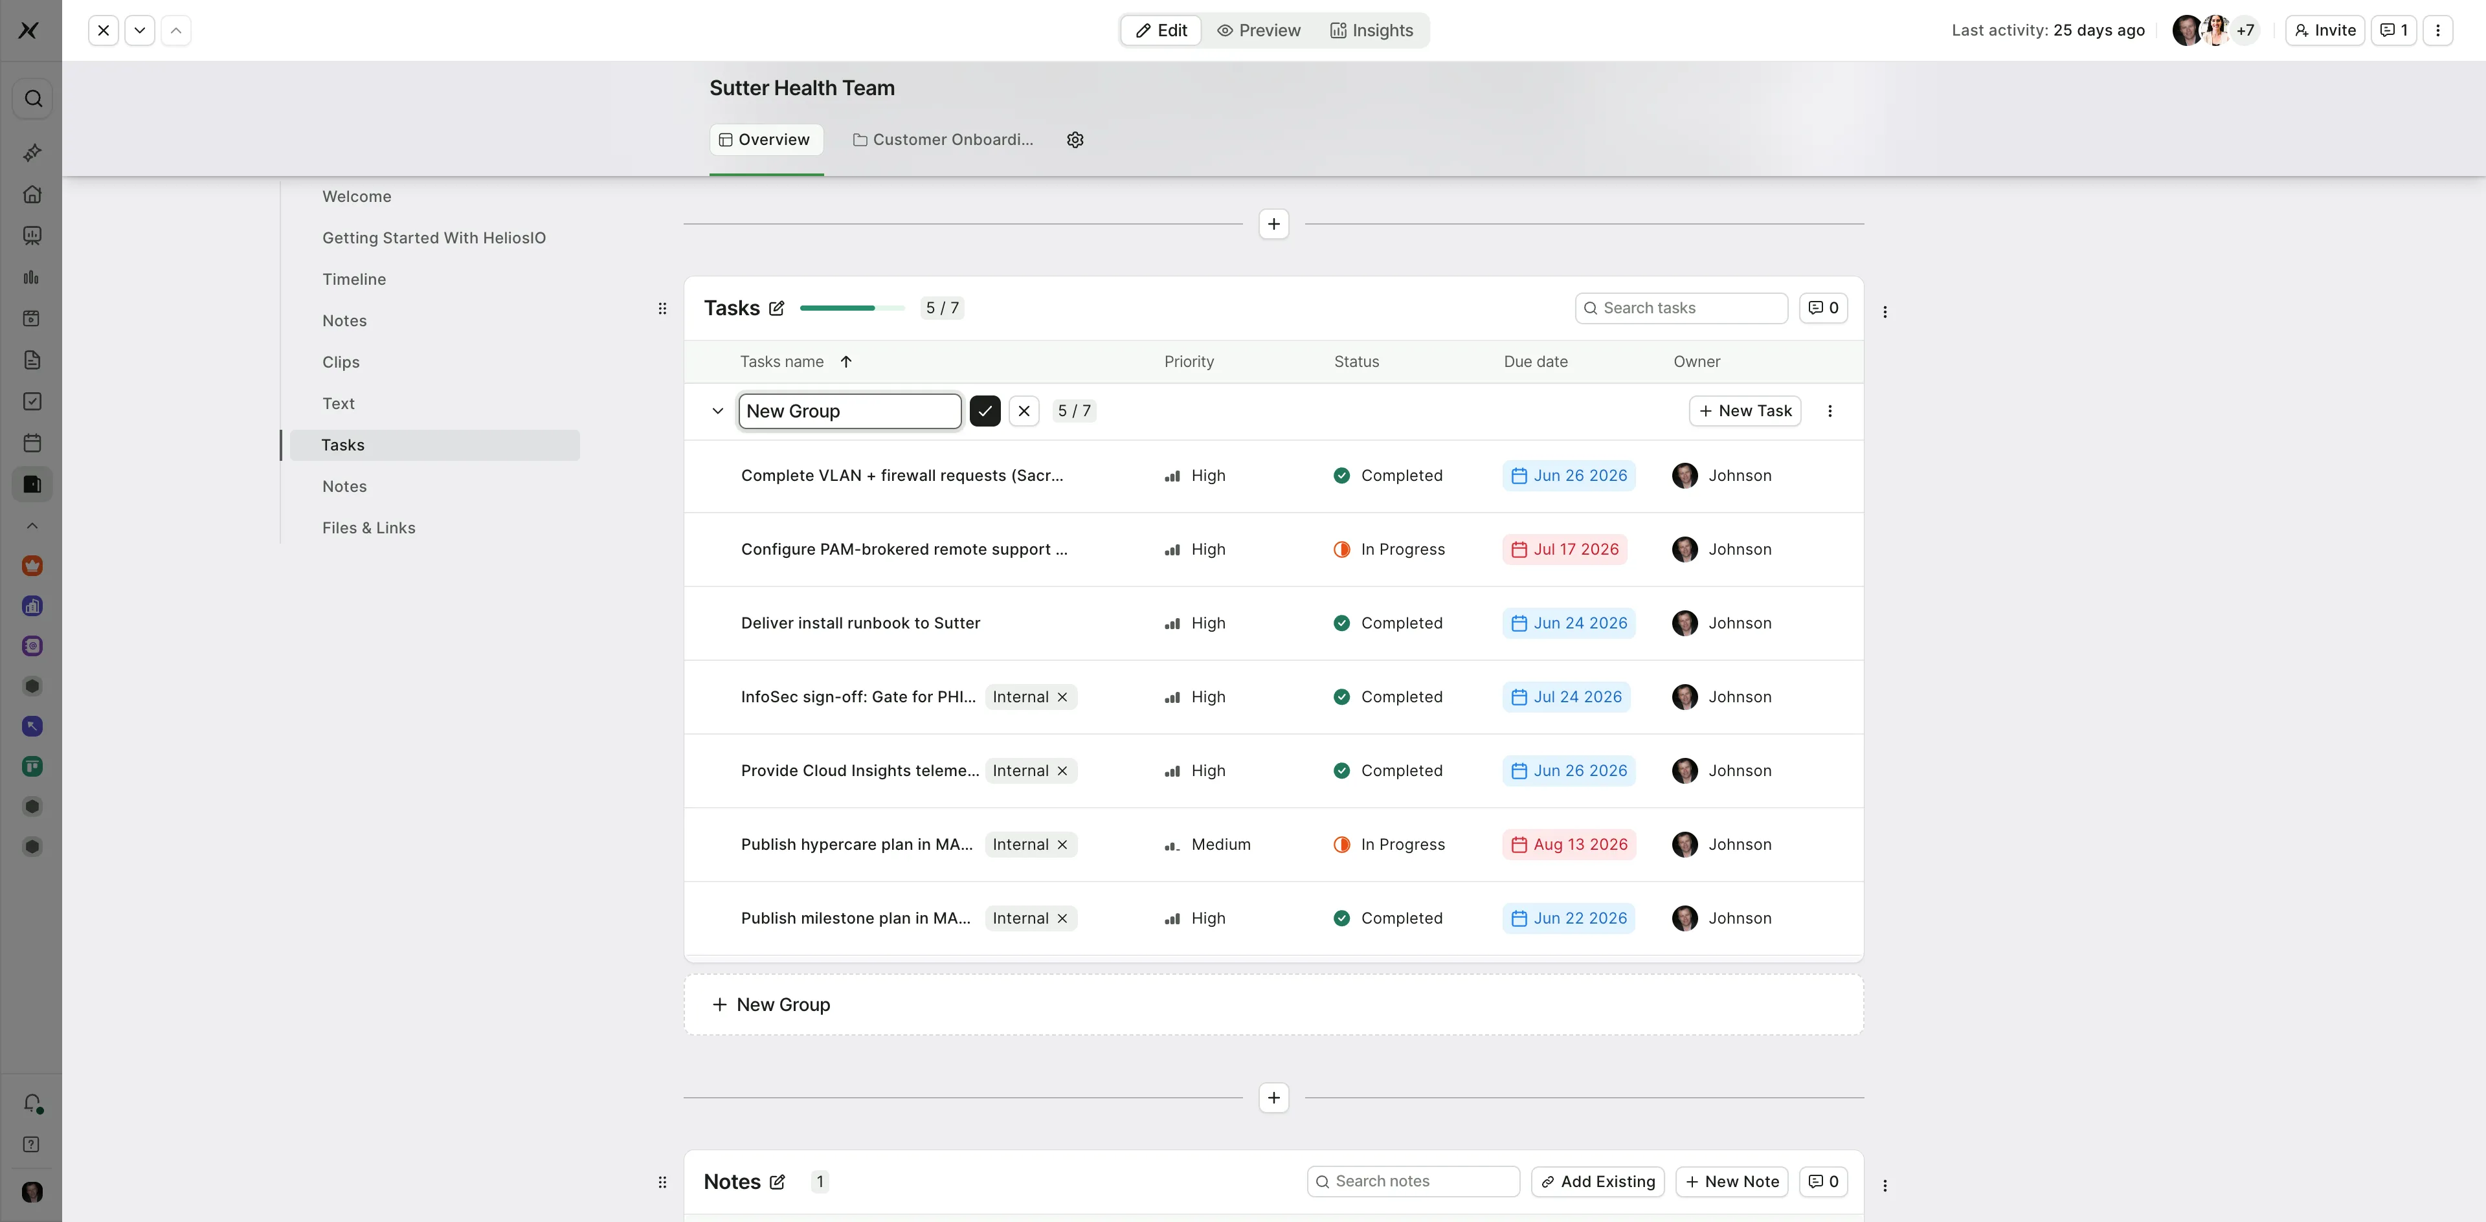Confirm the group name with the checkmark
The width and height of the screenshot is (2486, 1222).
tap(984, 411)
